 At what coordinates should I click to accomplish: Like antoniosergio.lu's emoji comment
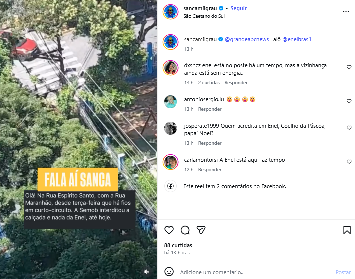tap(349, 101)
